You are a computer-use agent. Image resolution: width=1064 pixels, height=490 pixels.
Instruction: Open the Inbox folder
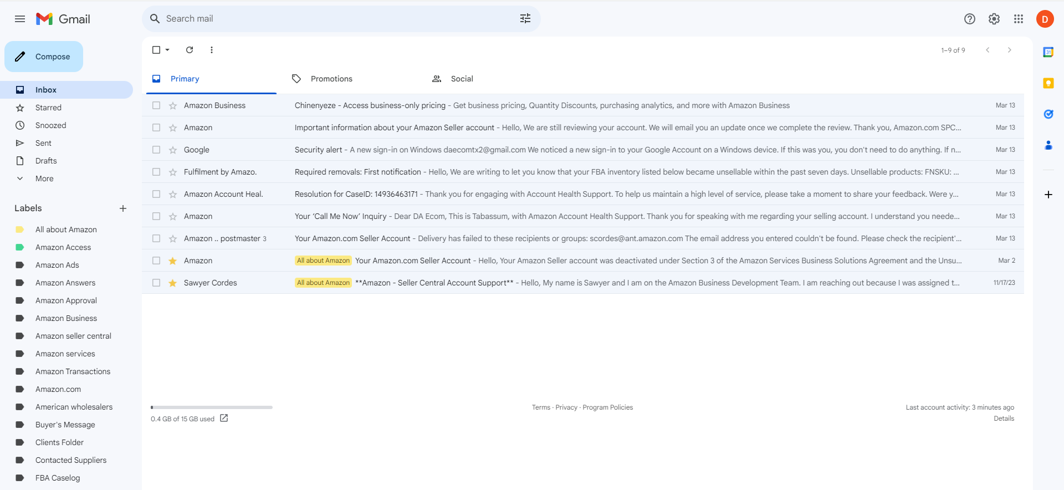(66, 90)
